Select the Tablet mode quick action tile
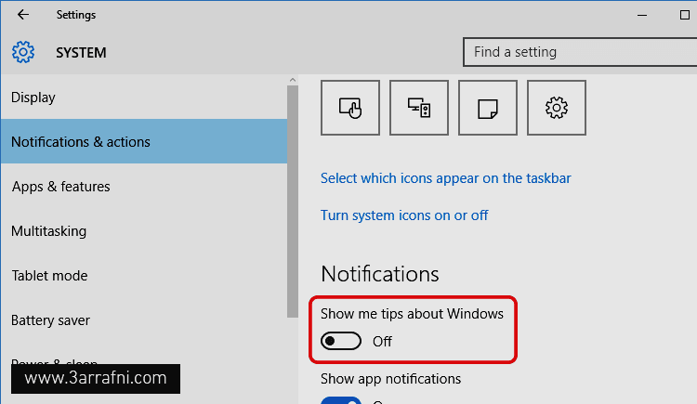This screenshot has width=697, height=404. coord(350,108)
